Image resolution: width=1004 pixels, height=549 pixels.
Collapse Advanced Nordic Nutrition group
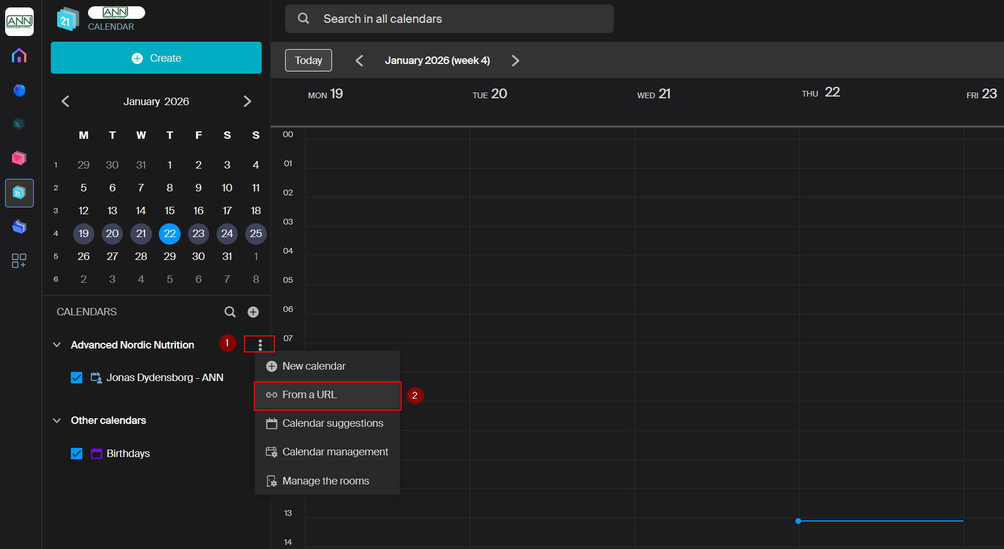pyautogui.click(x=57, y=345)
